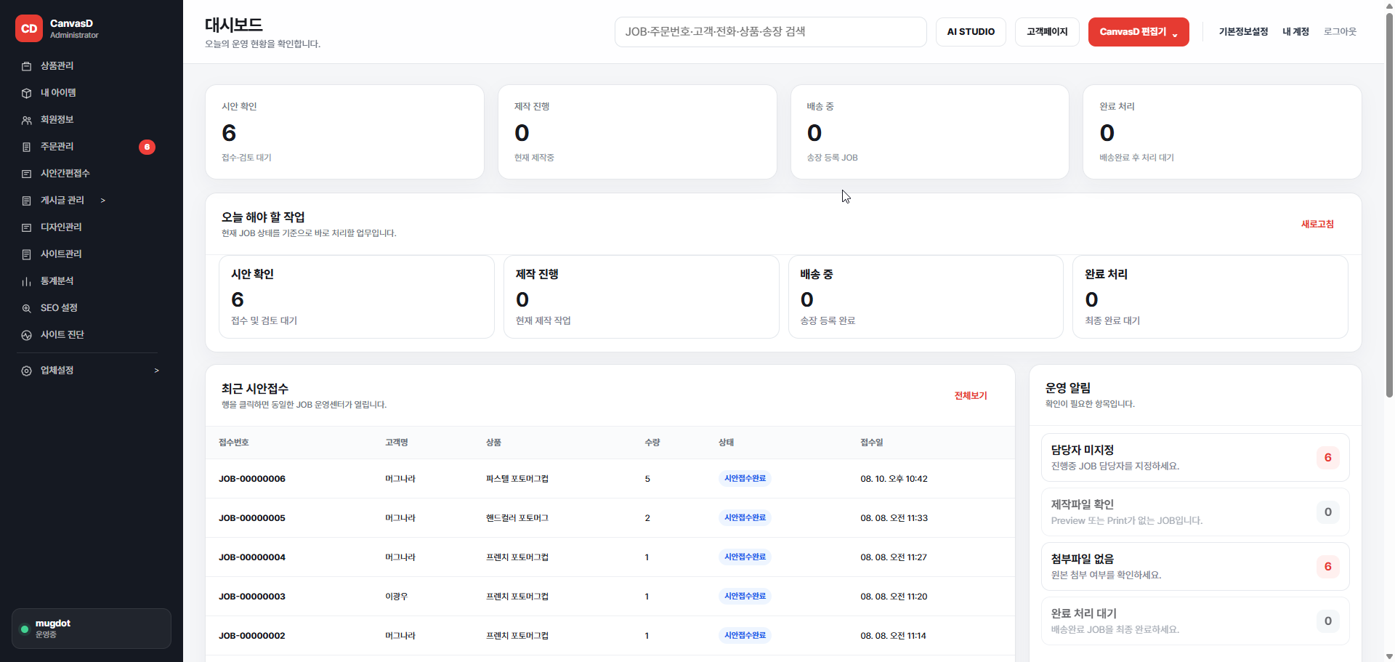
Task: Open the 완료 처리 대기 alert
Action: 1195,621
